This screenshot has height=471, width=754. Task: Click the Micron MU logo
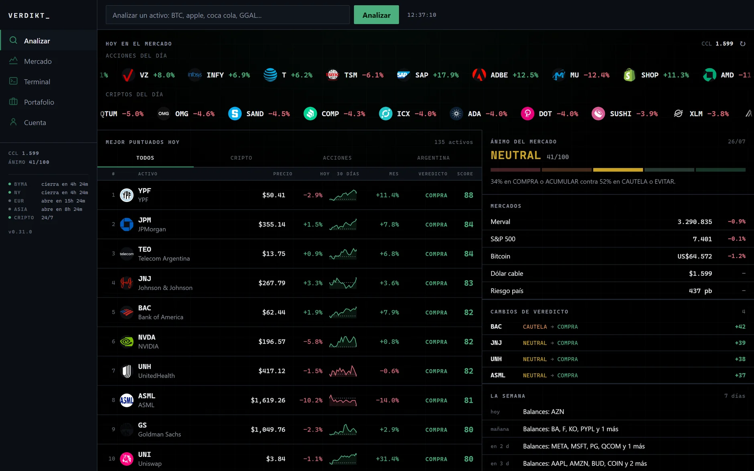coord(559,75)
